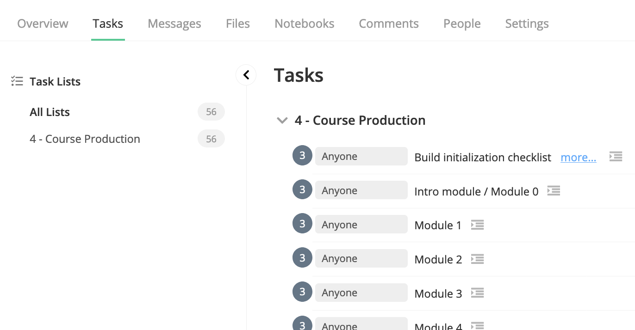The image size is (635, 330).
Task: Open the Anyone assignee picker for Module 1
Action: pyautogui.click(x=361, y=224)
